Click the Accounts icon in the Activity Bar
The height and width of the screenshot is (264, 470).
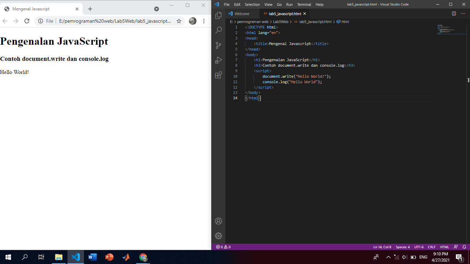pyautogui.click(x=218, y=221)
